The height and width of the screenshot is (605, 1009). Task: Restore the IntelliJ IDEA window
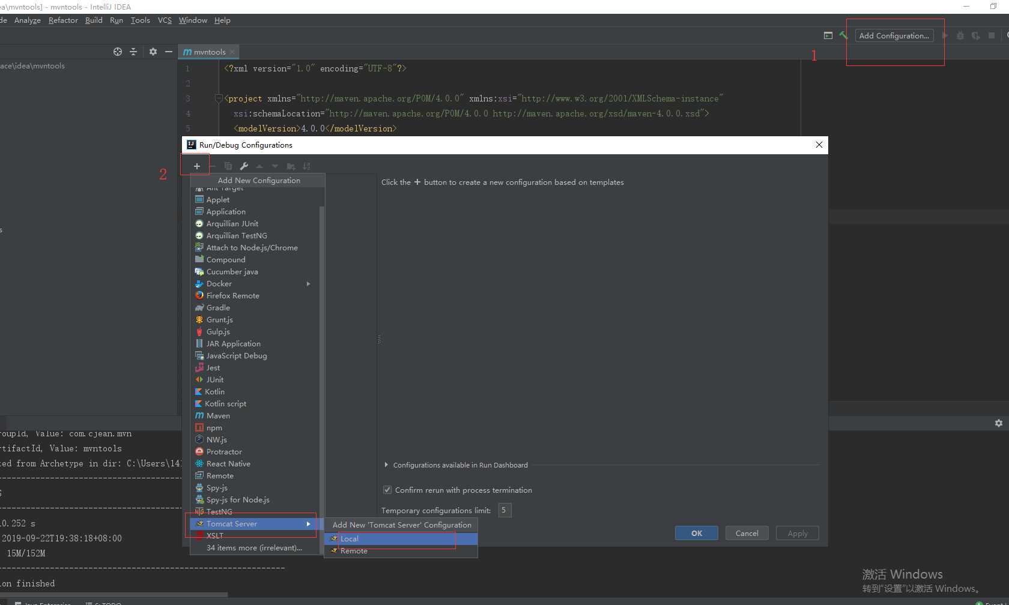click(x=993, y=7)
